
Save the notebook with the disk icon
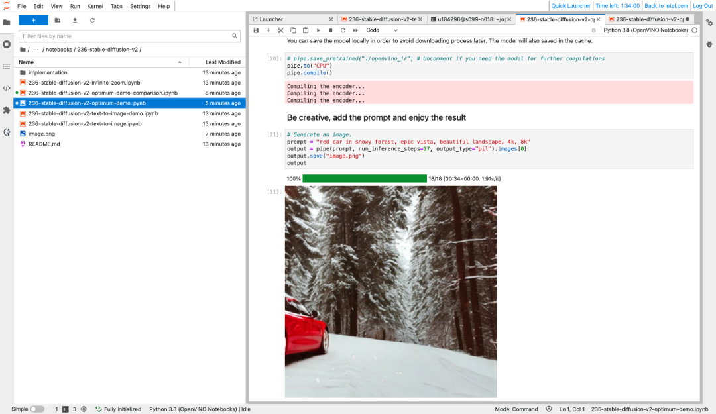256,30
